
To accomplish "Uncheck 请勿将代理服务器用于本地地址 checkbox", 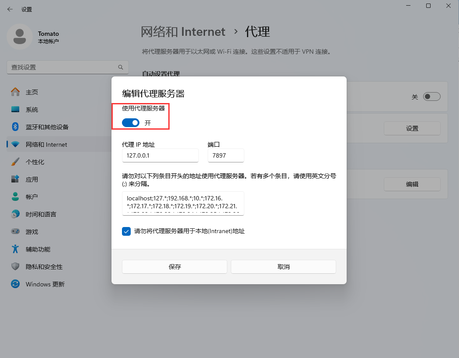I will pos(126,231).
